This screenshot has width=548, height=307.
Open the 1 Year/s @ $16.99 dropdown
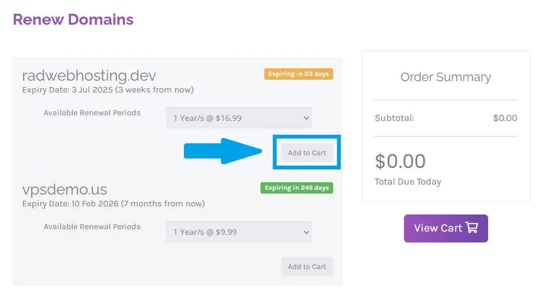[239, 118]
